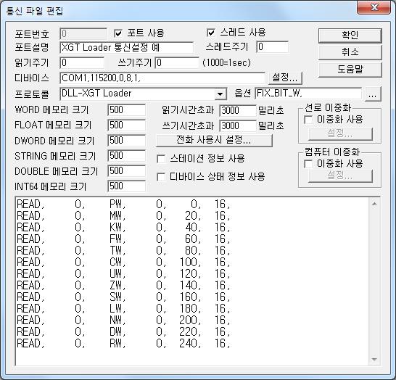Click the 포트번호 input field
396x380 pixels.
click(x=83, y=34)
